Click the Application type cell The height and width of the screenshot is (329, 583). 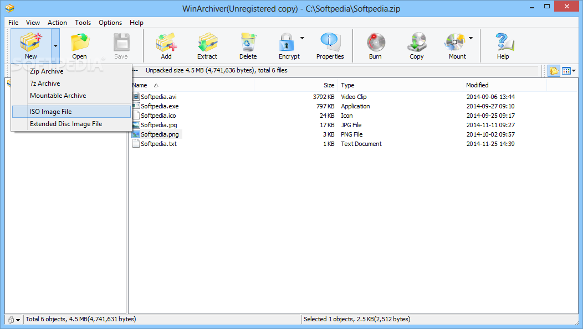[355, 106]
